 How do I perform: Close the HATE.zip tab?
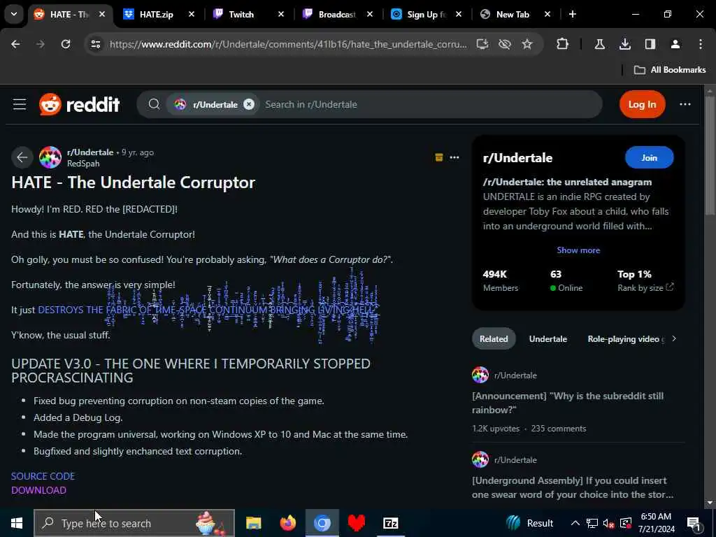pyautogui.click(x=192, y=15)
